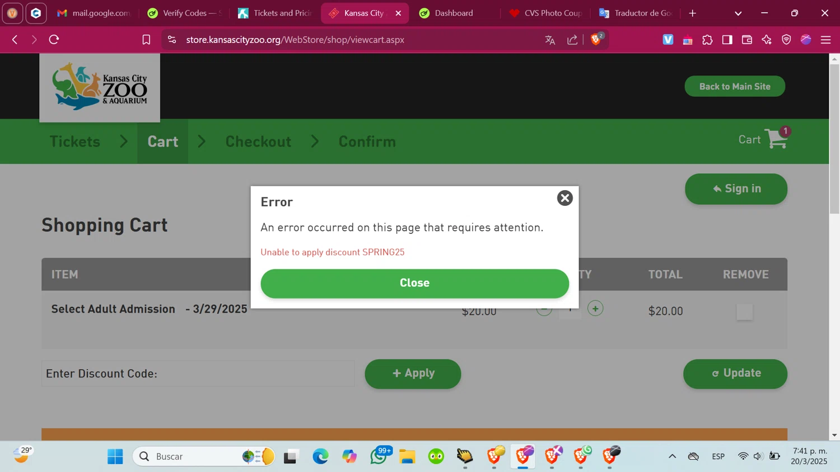Switch to the mail.google.com tab
This screenshot has width=840, height=472.
coord(94,13)
